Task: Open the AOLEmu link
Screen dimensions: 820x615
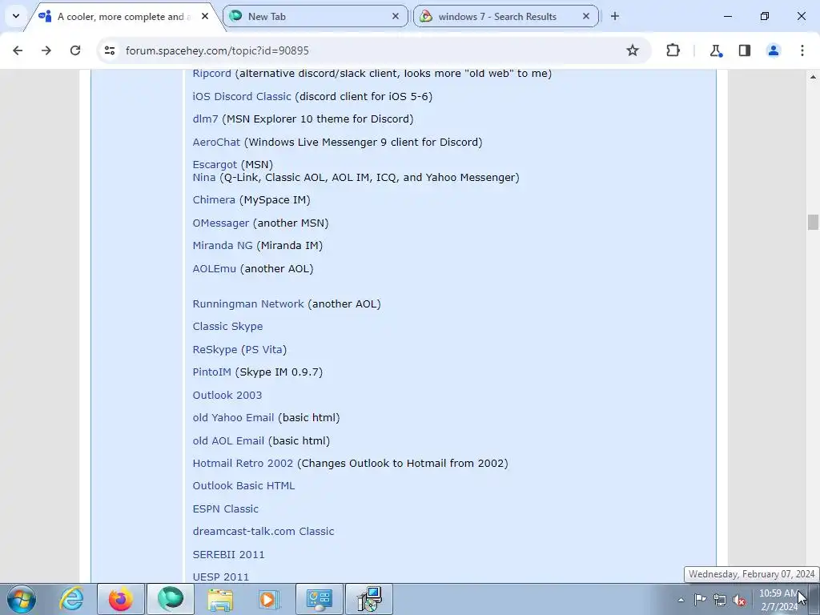Action: coord(215,268)
